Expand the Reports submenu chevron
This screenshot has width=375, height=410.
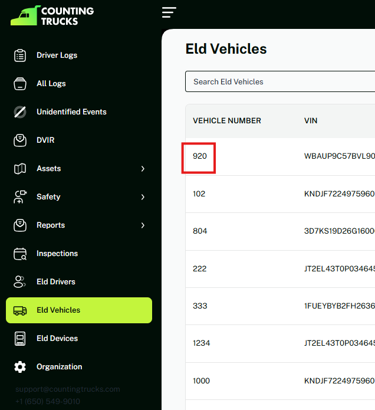point(143,225)
